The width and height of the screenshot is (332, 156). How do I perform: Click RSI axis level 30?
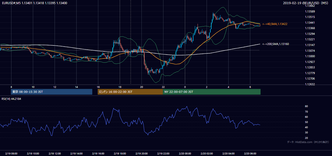pos(307,133)
